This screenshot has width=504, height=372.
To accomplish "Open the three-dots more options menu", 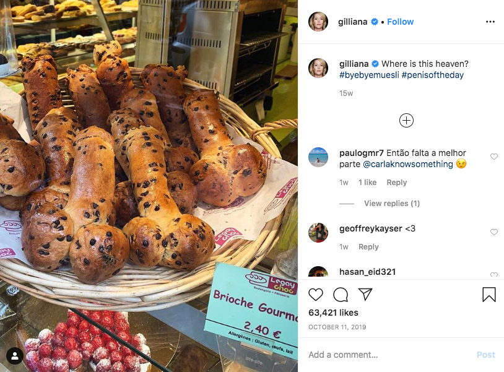I will (x=490, y=22).
